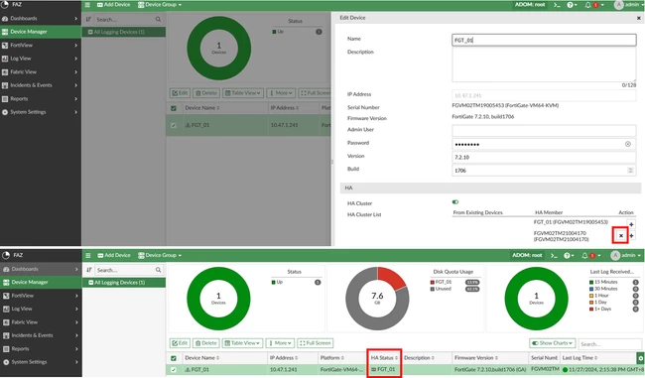
Task: Open Table View dropdown on charts screen
Action: pos(243,343)
